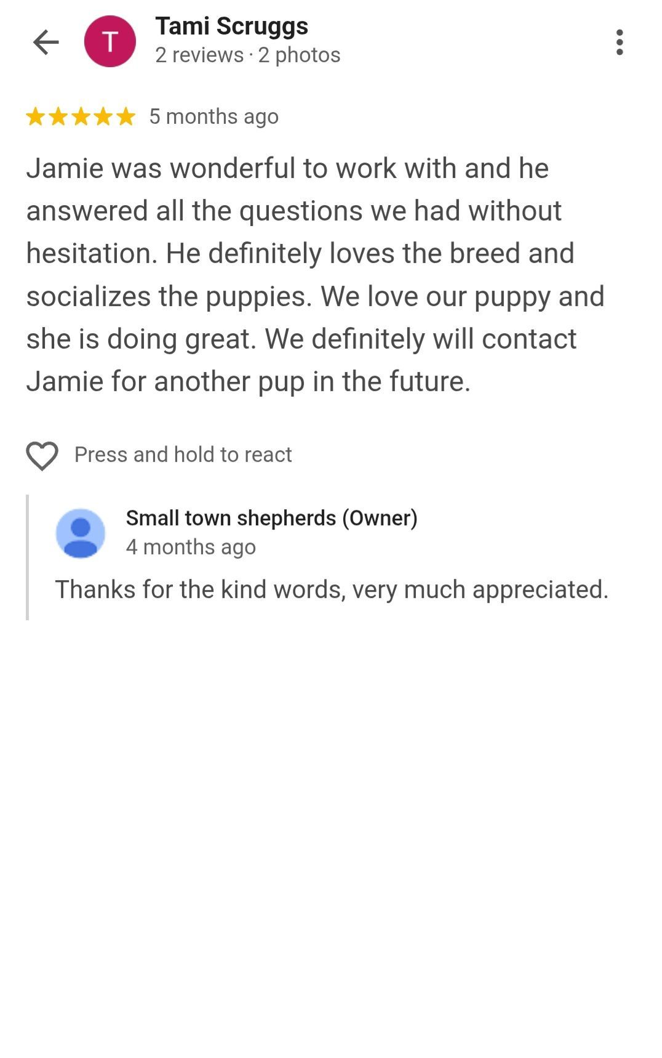Click the second rating star

(x=58, y=116)
